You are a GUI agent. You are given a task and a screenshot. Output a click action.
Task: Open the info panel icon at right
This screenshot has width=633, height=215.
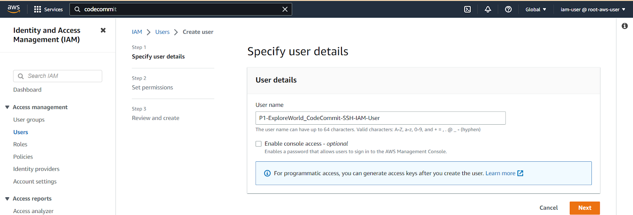coord(625,26)
